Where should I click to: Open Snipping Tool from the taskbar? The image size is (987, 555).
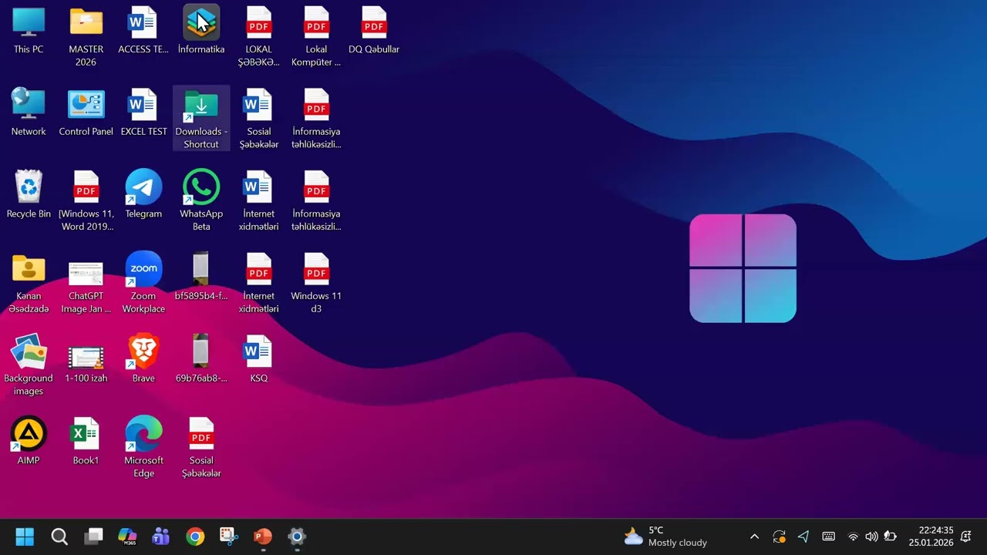click(229, 536)
